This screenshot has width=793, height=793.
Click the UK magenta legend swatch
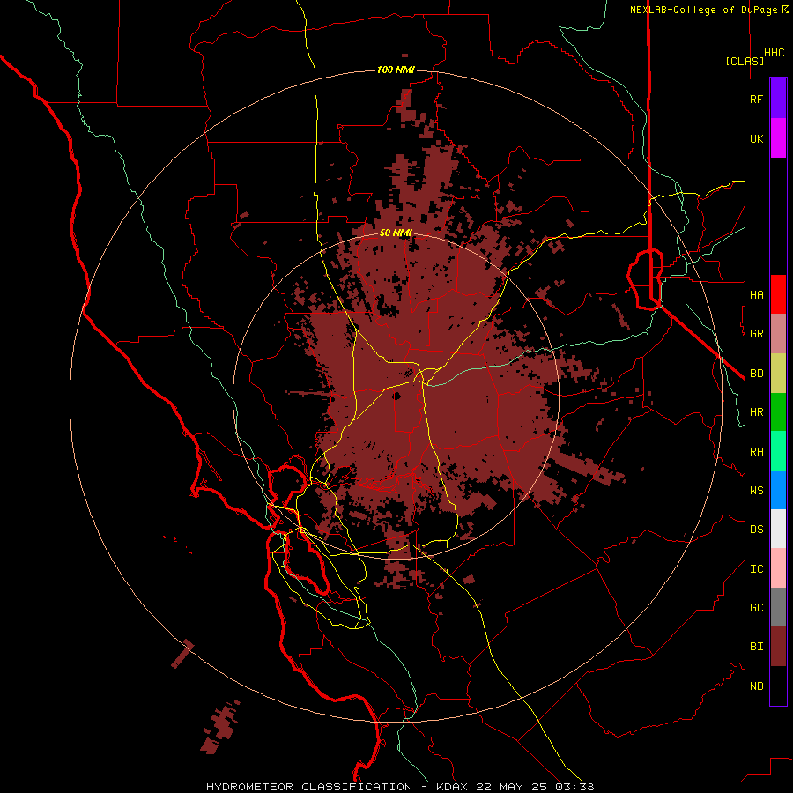coord(778,138)
